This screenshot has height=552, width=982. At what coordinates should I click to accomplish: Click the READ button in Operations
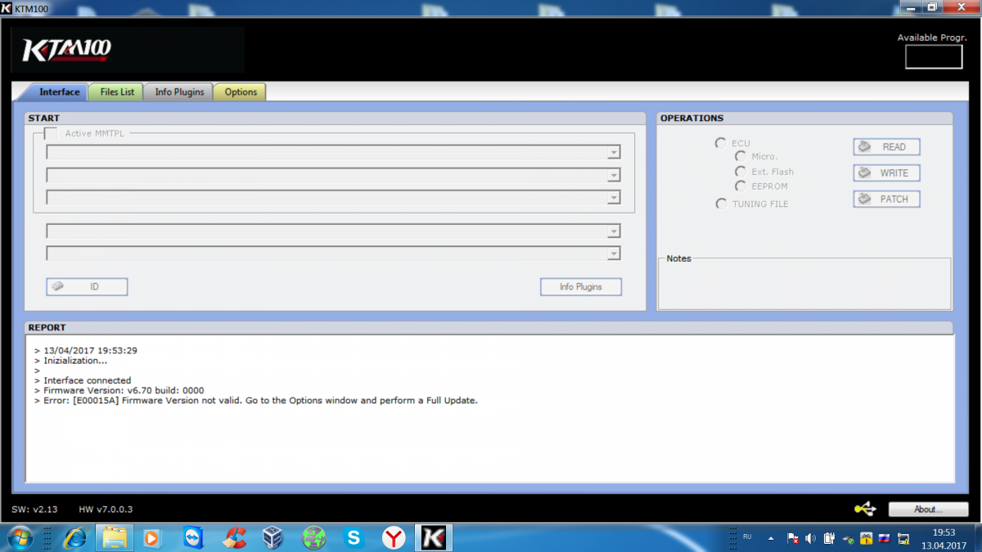[x=886, y=147]
